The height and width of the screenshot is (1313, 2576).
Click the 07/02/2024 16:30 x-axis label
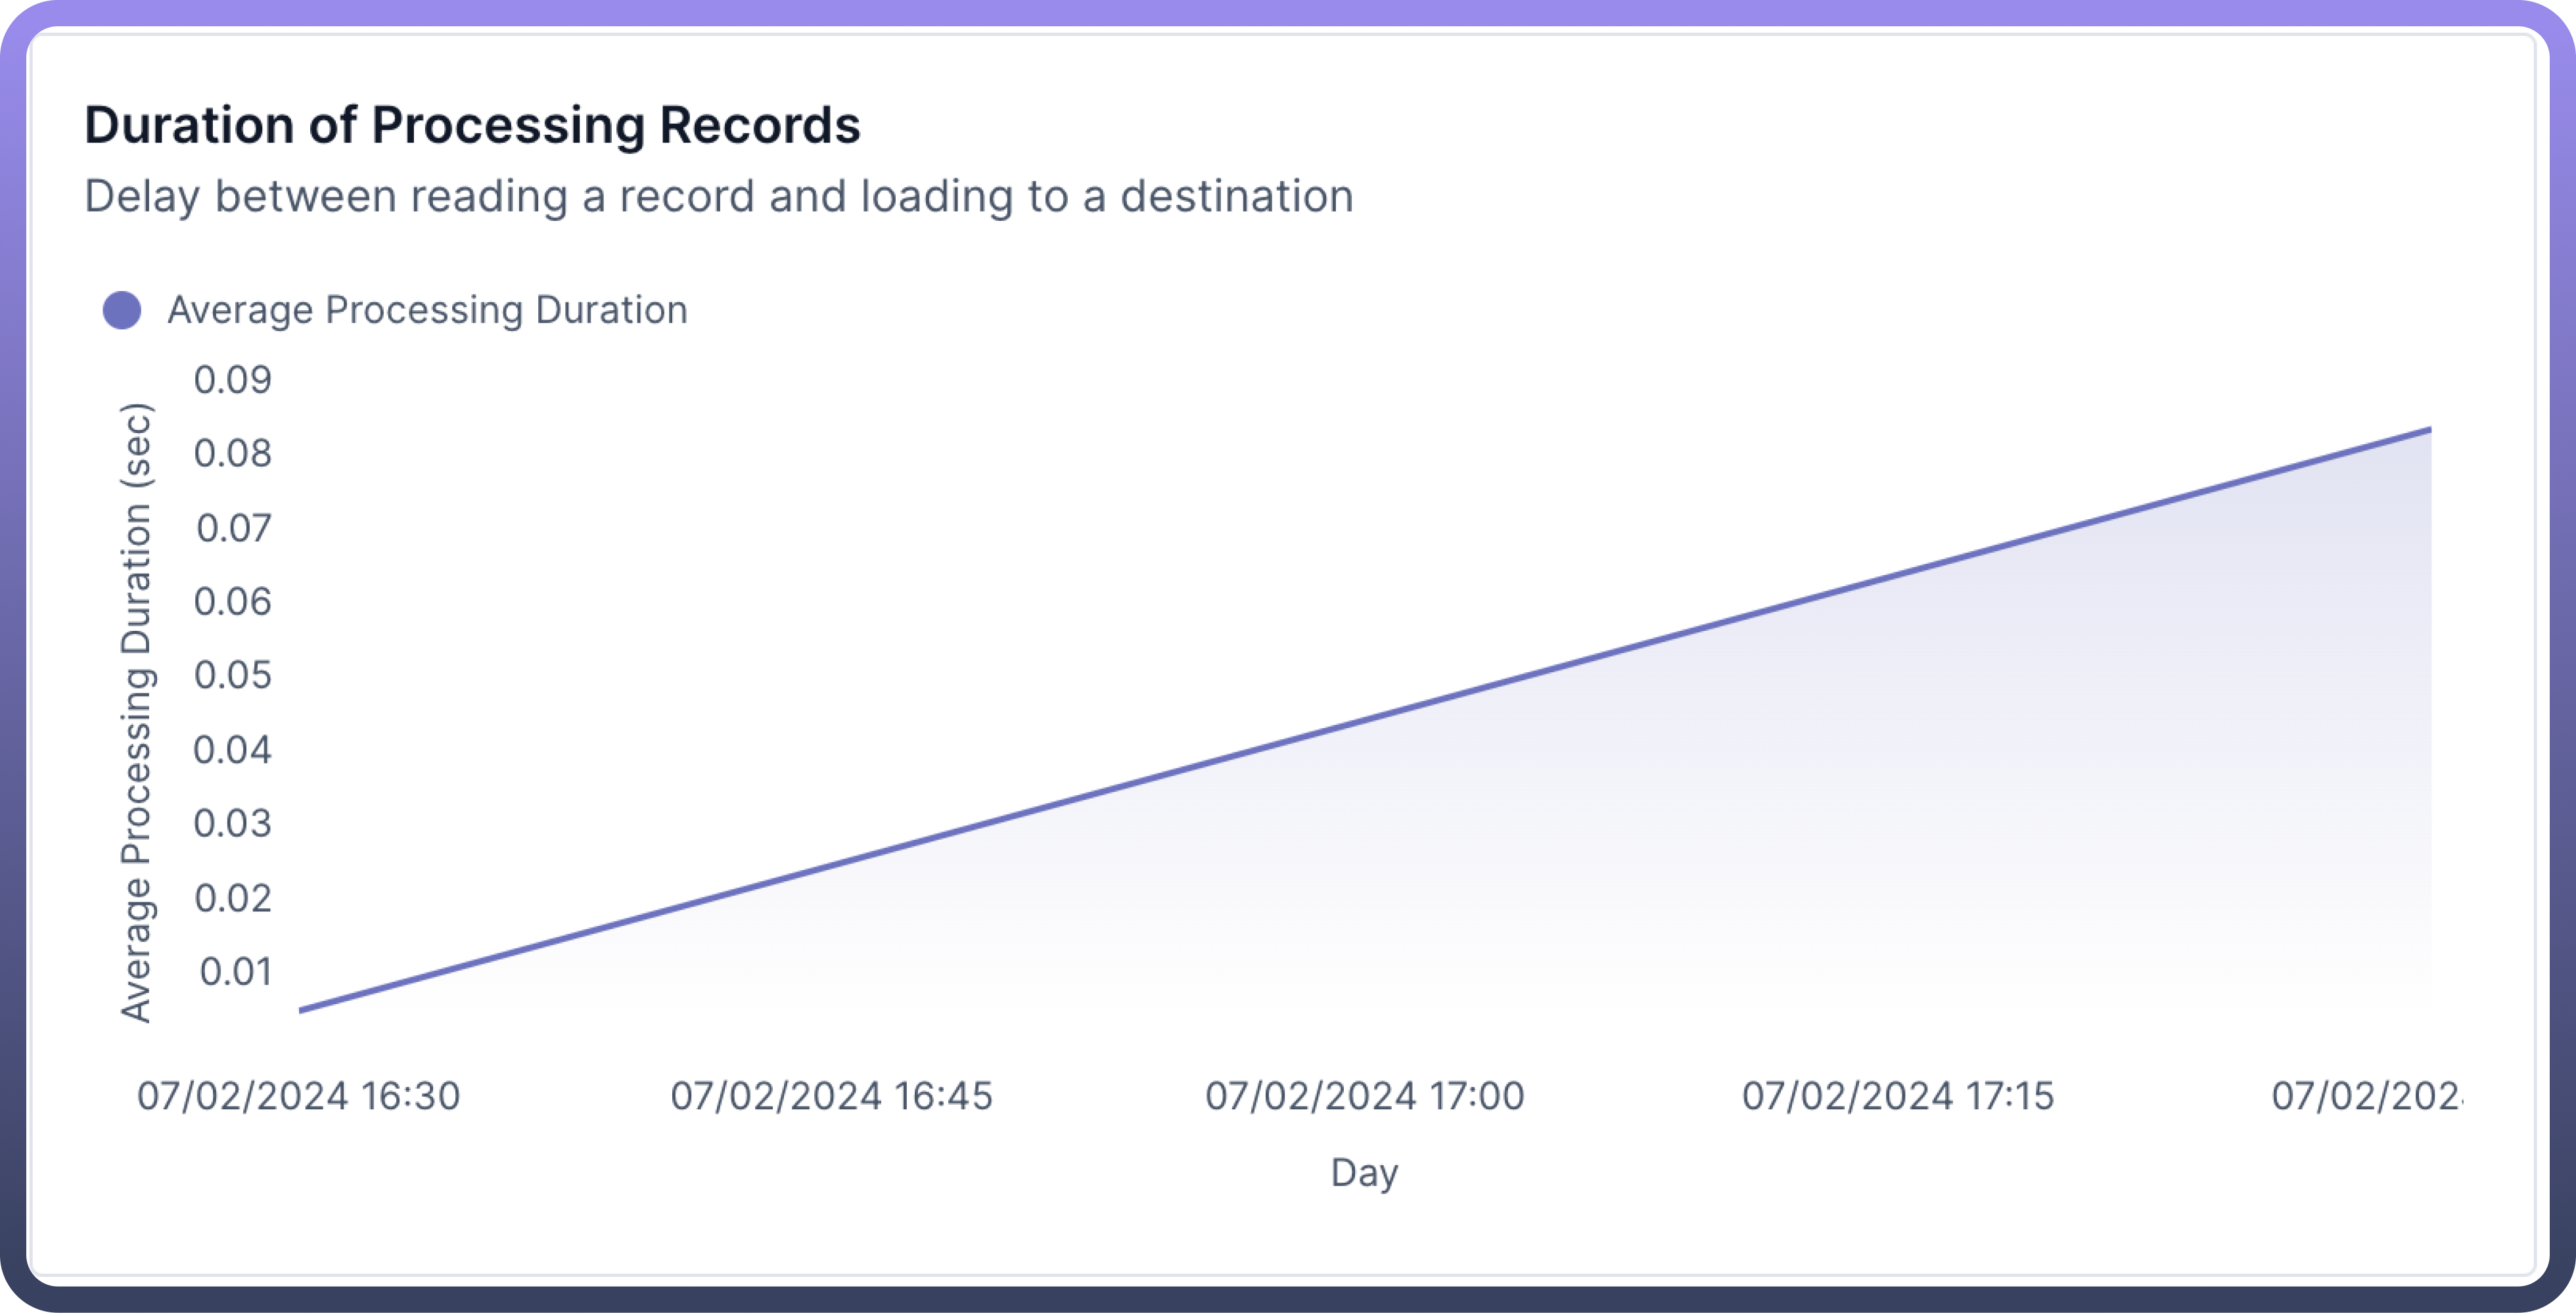(x=298, y=1096)
